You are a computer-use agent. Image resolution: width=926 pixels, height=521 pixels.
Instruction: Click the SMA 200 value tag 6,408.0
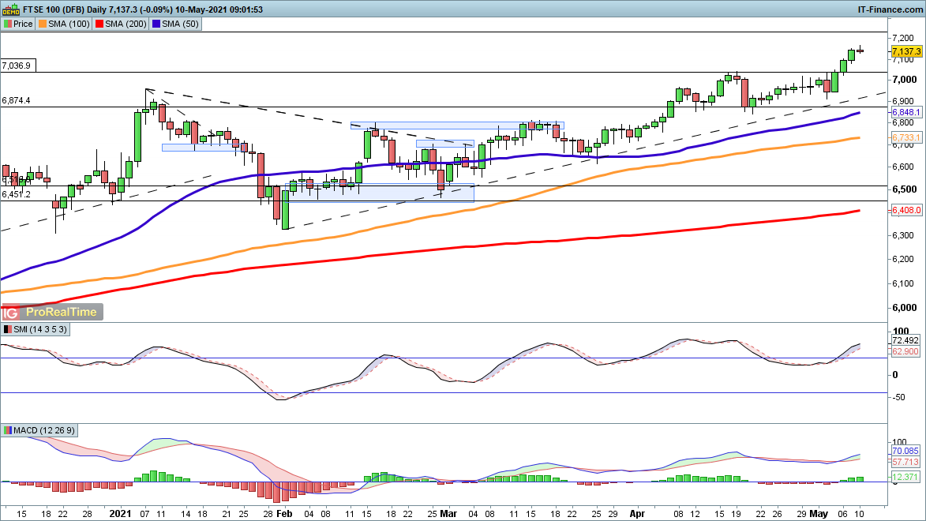(x=906, y=210)
